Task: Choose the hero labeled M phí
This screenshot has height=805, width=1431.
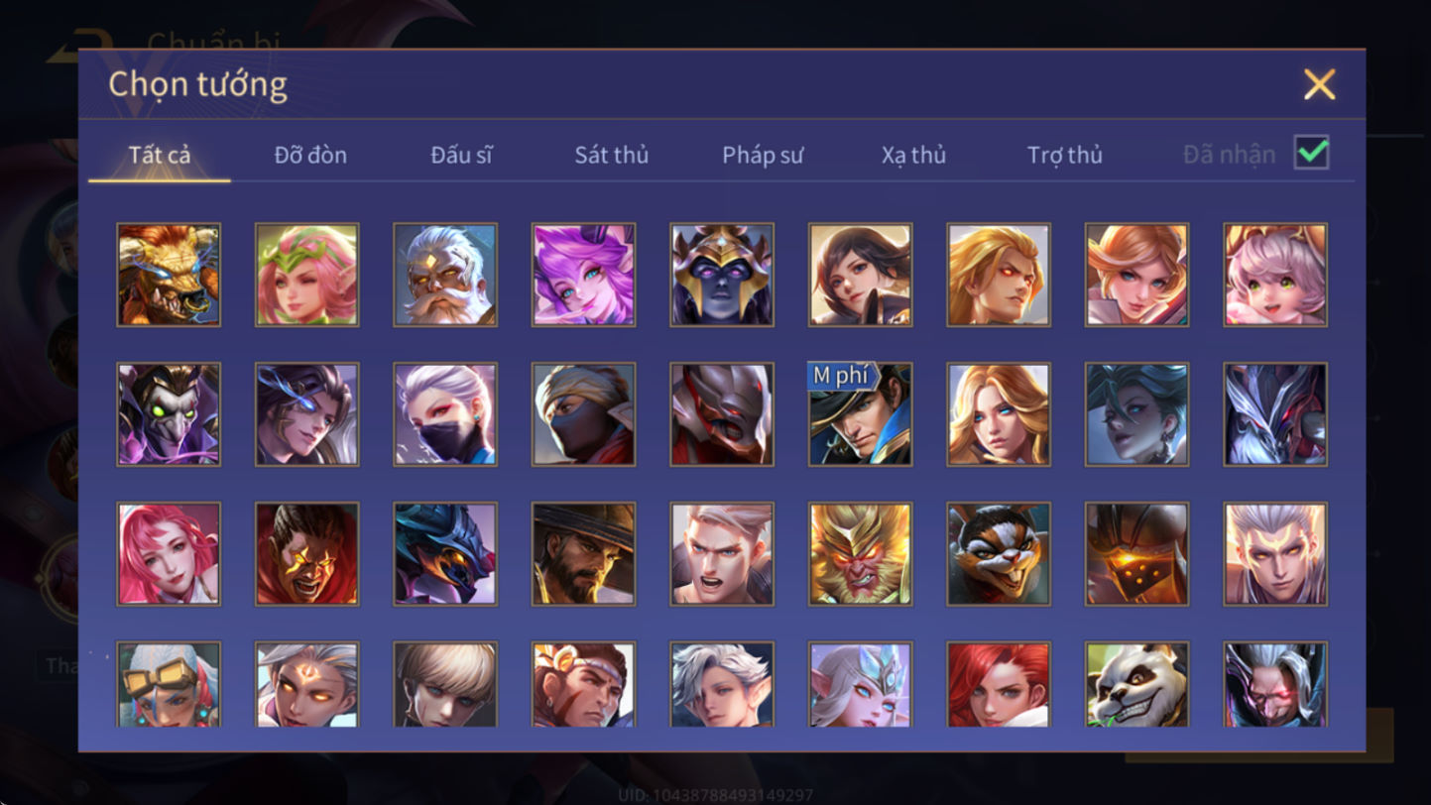Action: [861, 413]
